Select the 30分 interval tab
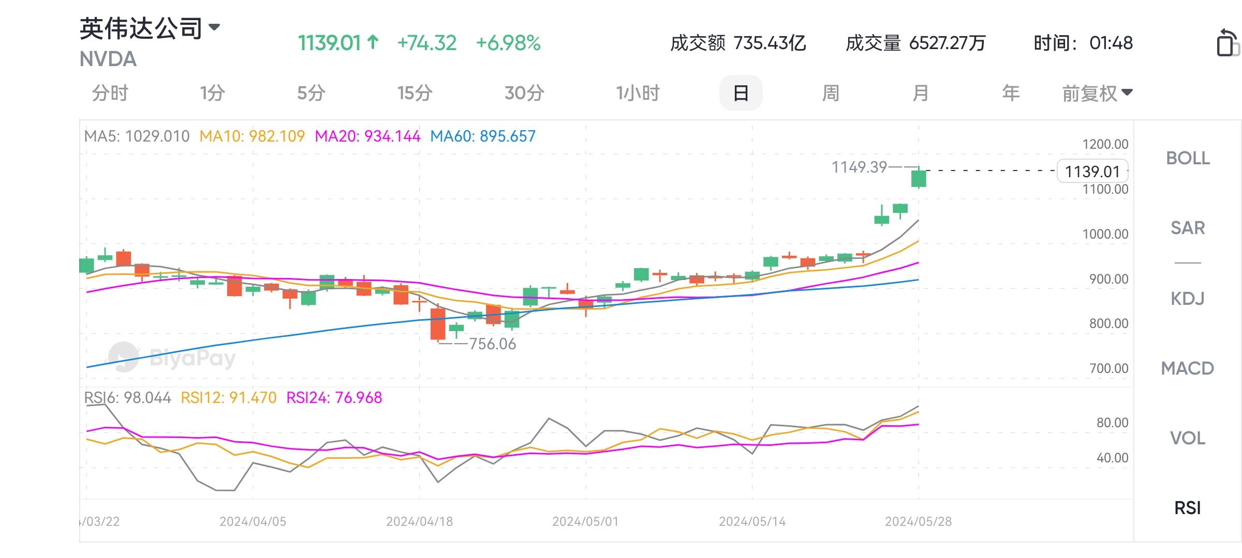This screenshot has width=1242, height=558. [524, 93]
